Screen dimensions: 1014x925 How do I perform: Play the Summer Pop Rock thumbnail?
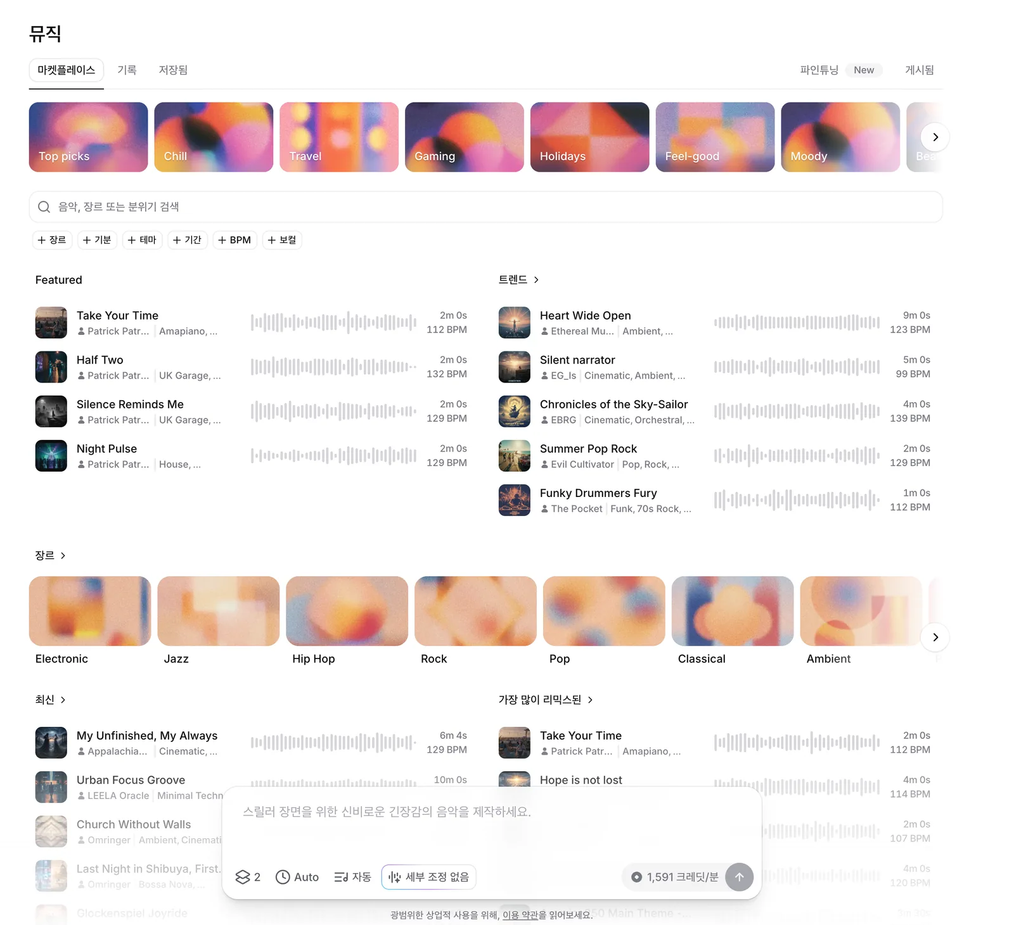click(515, 456)
